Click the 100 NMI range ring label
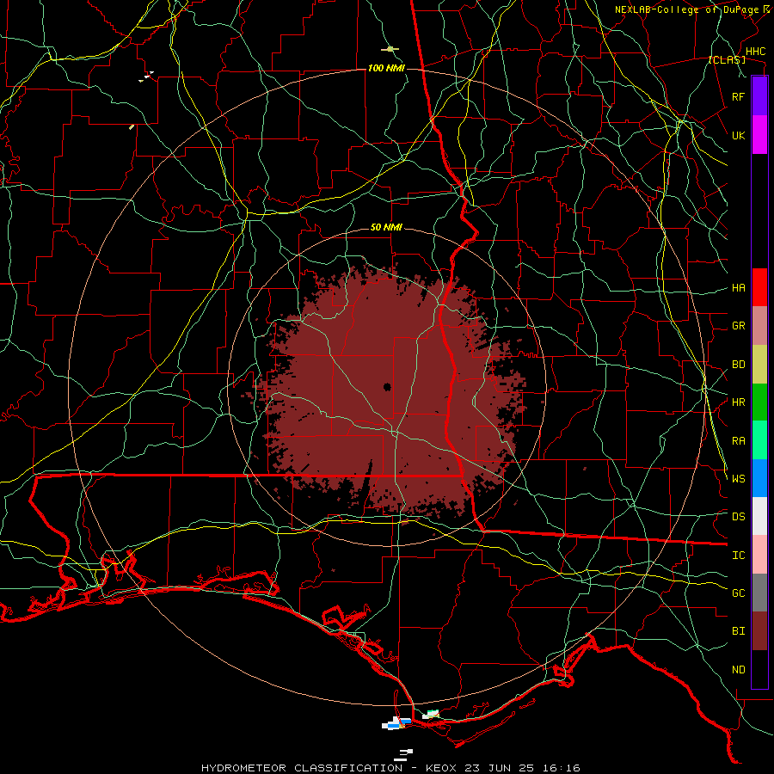 (x=386, y=68)
